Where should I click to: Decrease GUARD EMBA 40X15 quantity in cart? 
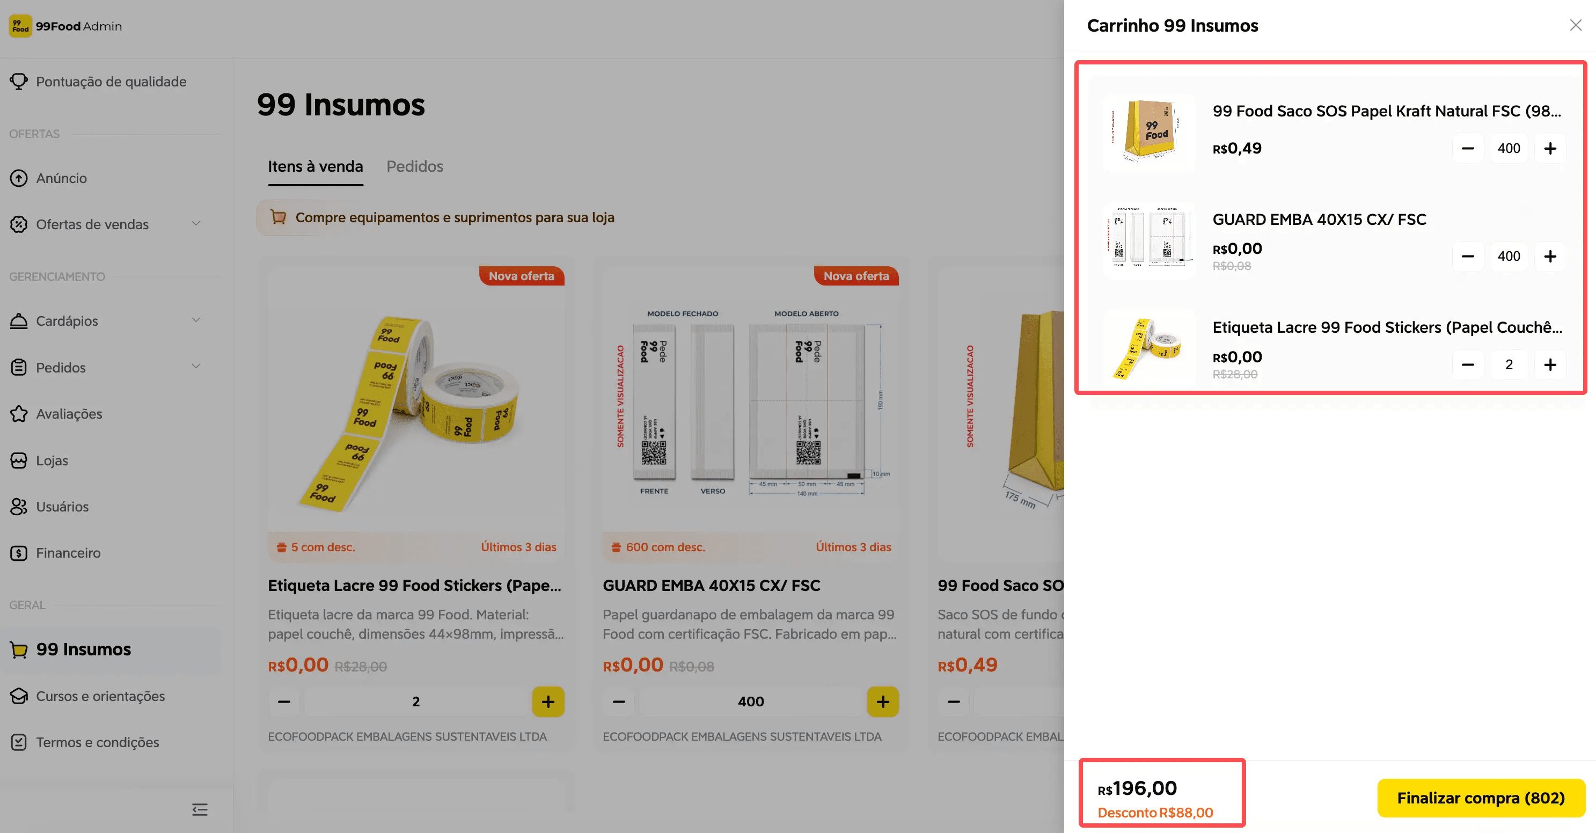point(1467,256)
